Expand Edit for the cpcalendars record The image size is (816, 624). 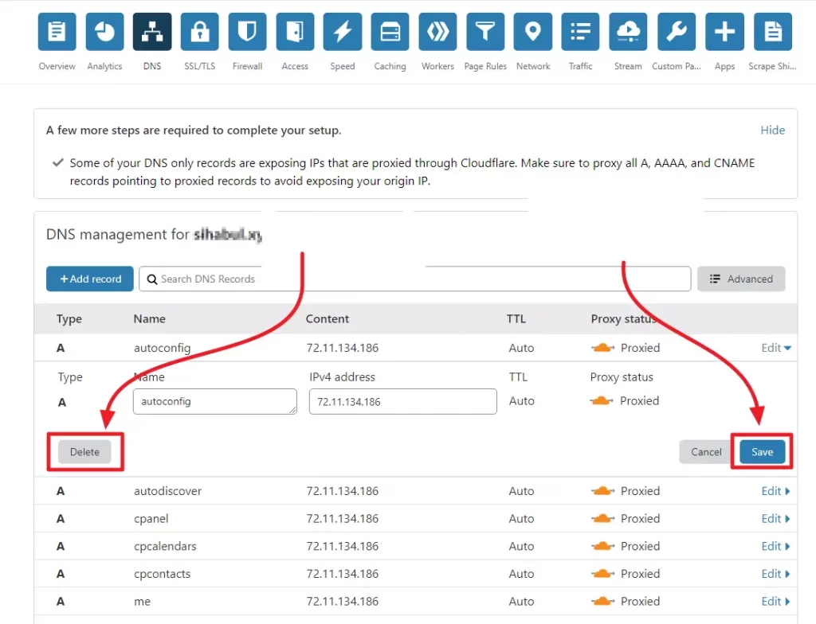[x=775, y=546]
